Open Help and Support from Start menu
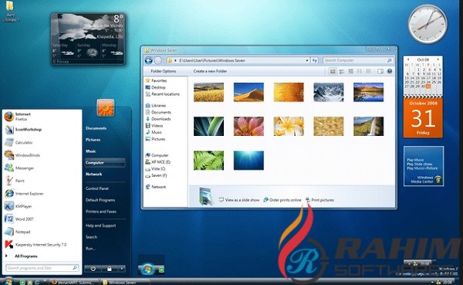 tap(100, 226)
